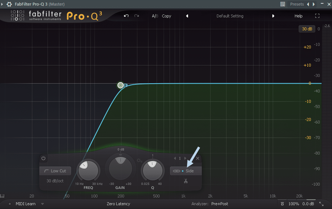Click the 1k frequency axis label
Screen dimensions: 332x209
point(183,196)
